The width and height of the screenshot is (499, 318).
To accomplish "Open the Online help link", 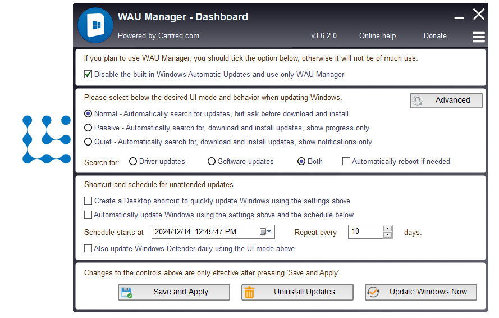I will point(377,36).
